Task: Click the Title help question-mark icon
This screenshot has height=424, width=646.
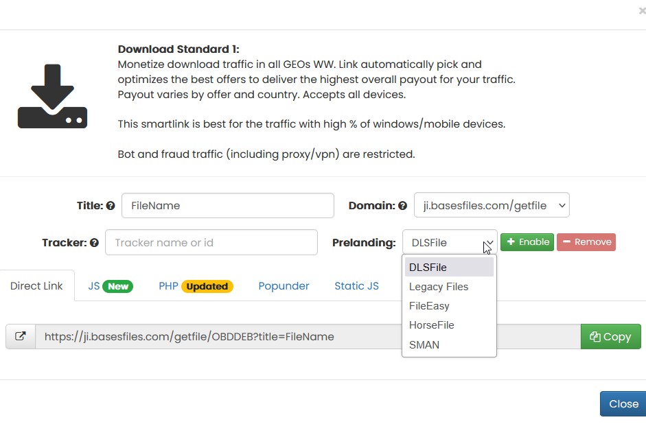Action: 111,205
